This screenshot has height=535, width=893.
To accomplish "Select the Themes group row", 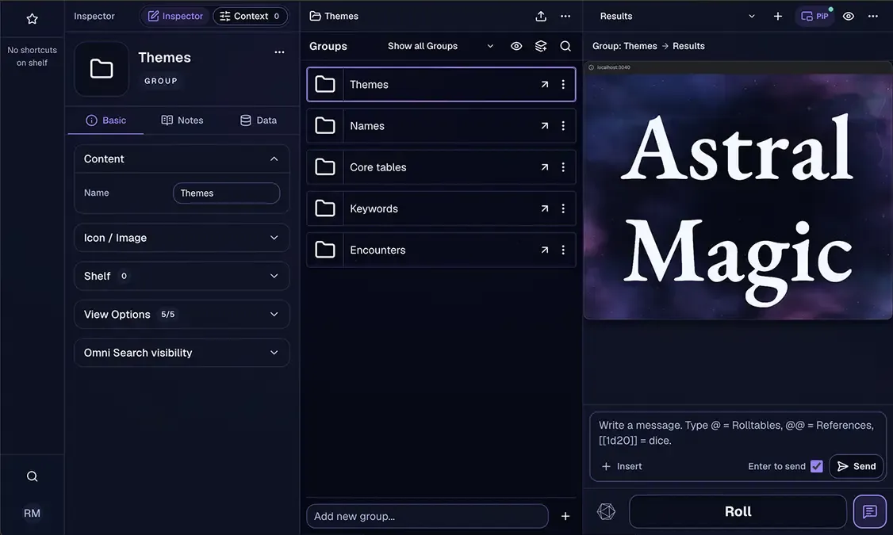I will point(441,84).
